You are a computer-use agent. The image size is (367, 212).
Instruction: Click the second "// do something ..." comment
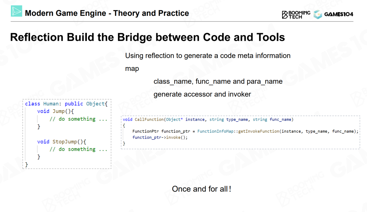click(78, 149)
